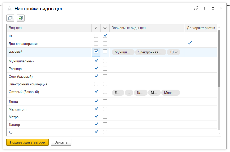
Task: Click the pencil edit column header icon
Action: pos(96,28)
